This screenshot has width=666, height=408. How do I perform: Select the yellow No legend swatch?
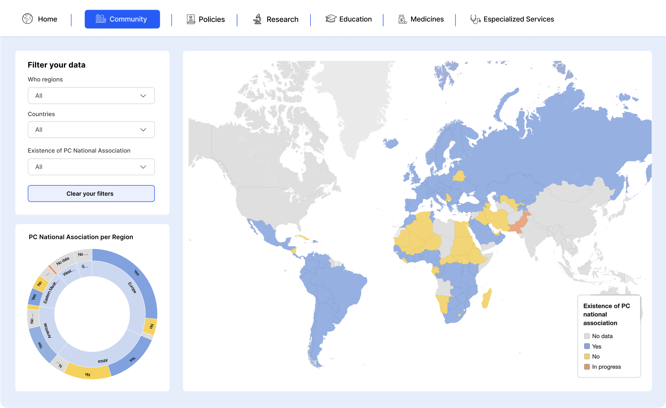pos(587,357)
